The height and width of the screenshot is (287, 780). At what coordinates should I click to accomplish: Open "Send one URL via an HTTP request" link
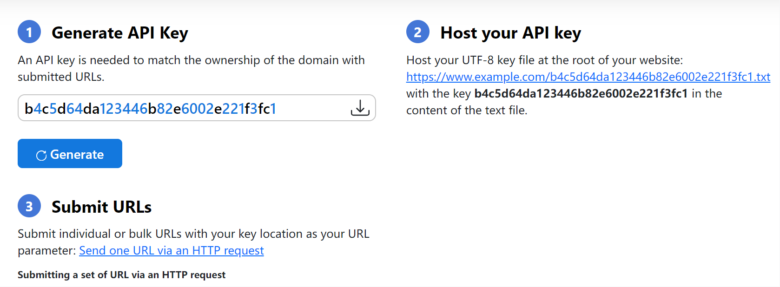171,251
